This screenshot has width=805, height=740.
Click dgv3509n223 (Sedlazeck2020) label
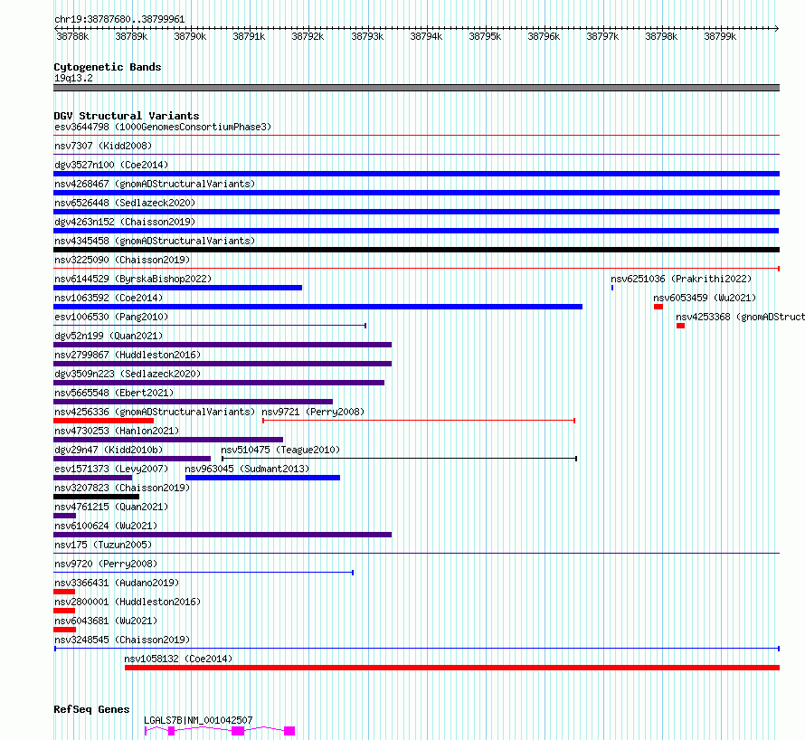[x=128, y=374]
